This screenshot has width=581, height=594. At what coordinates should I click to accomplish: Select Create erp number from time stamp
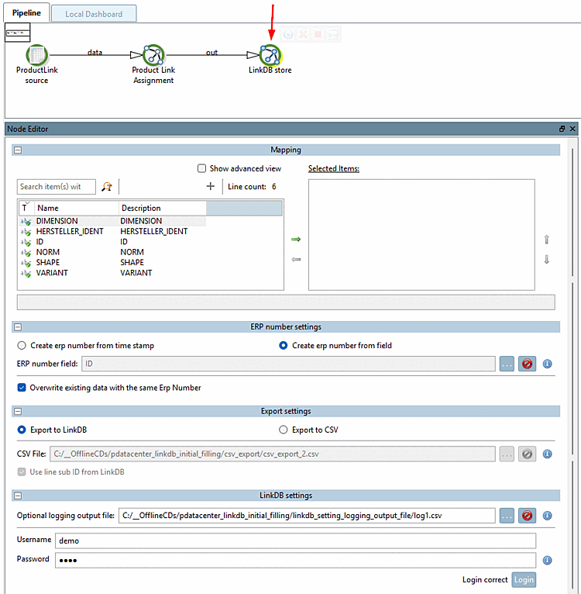click(x=22, y=346)
